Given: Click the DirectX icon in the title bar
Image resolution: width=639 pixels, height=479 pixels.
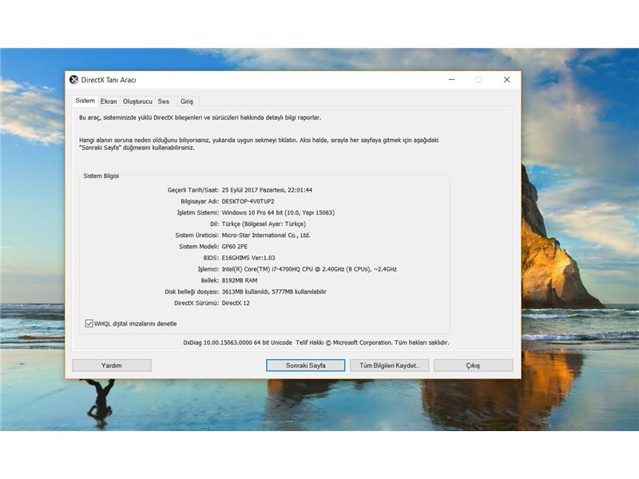Looking at the screenshot, I should (73, 79).
